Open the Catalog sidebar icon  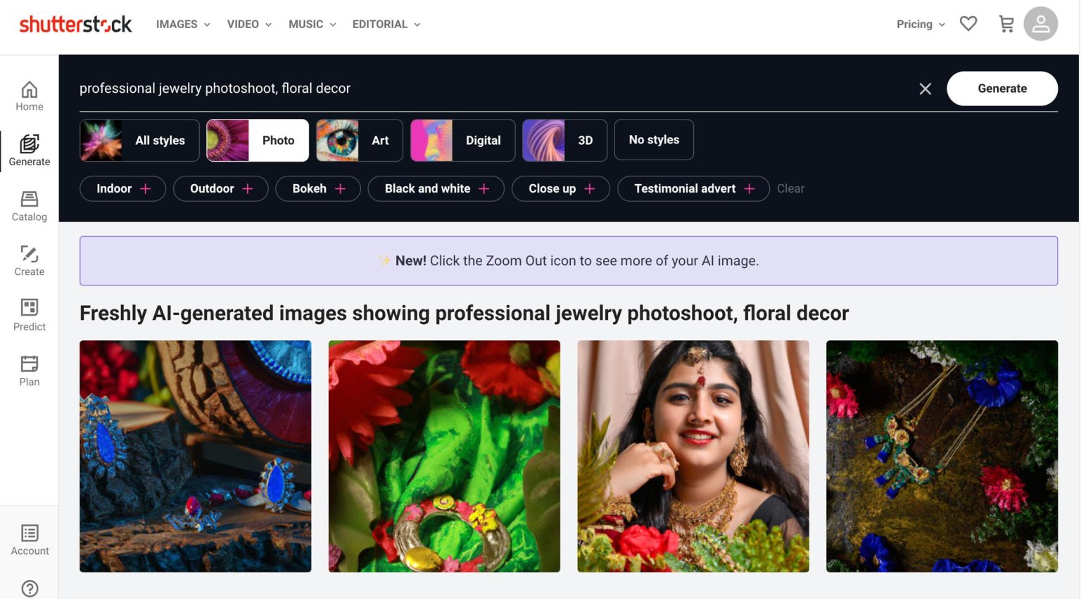coord(30,206)
